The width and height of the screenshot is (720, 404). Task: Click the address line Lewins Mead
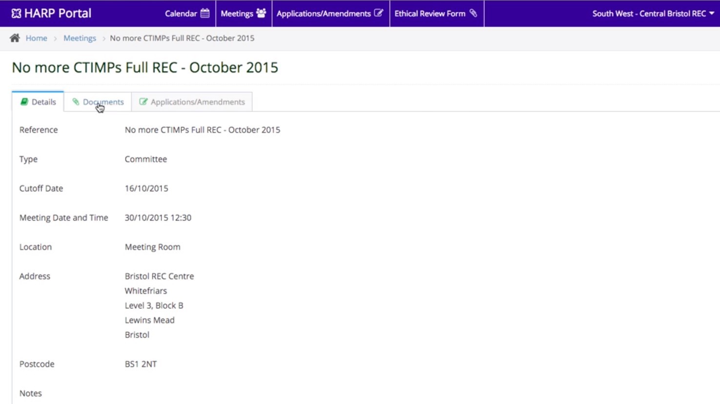point(150,320)
